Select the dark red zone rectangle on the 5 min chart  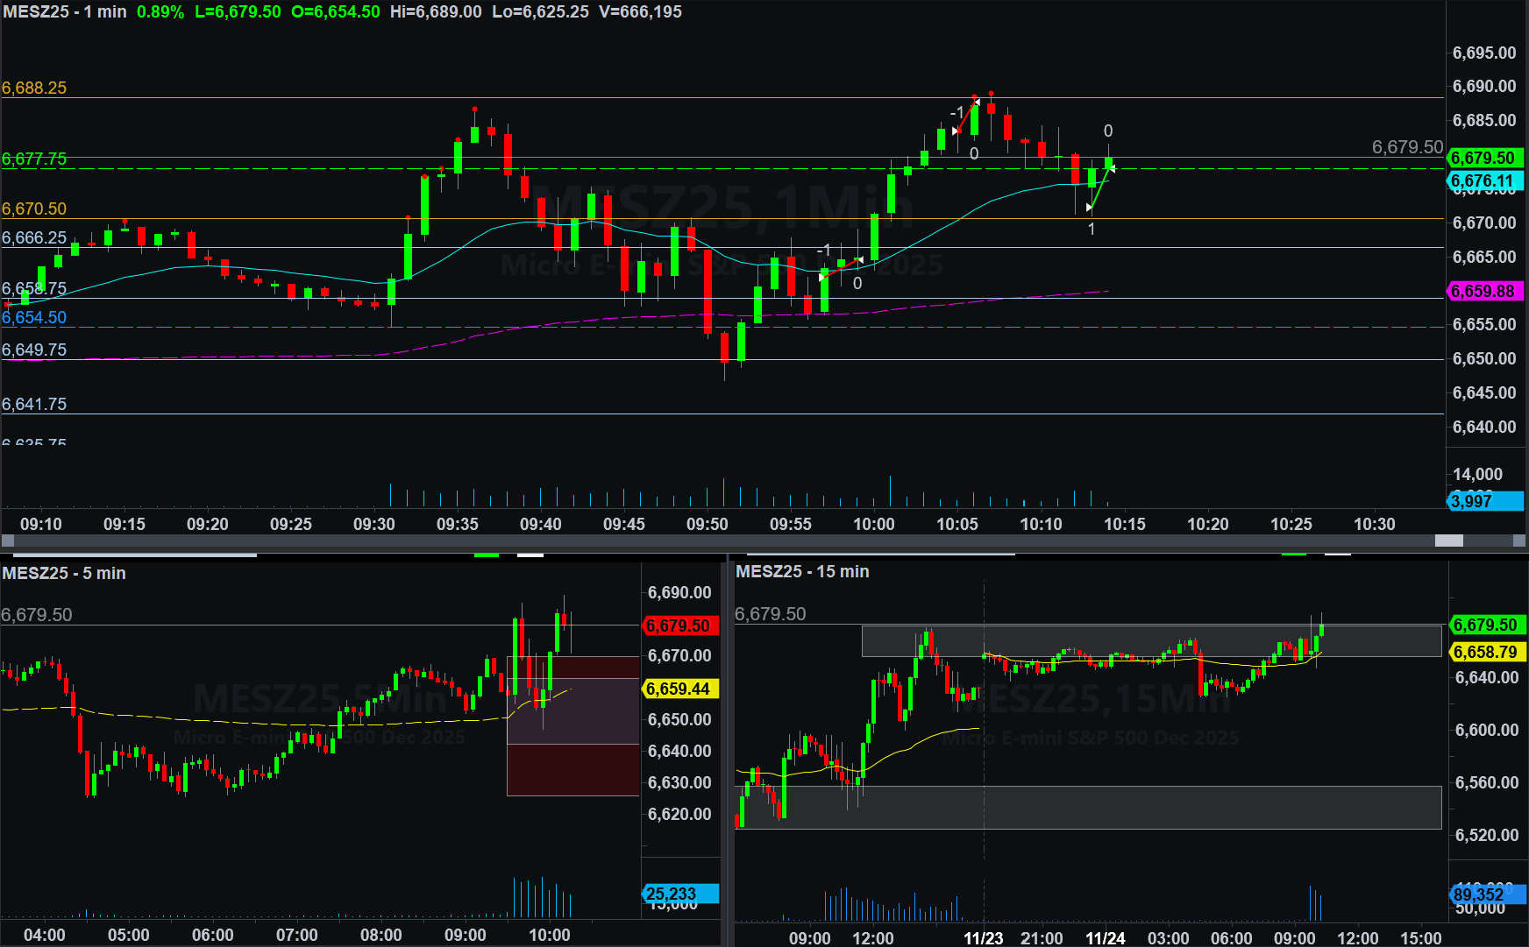pos(572,769)
